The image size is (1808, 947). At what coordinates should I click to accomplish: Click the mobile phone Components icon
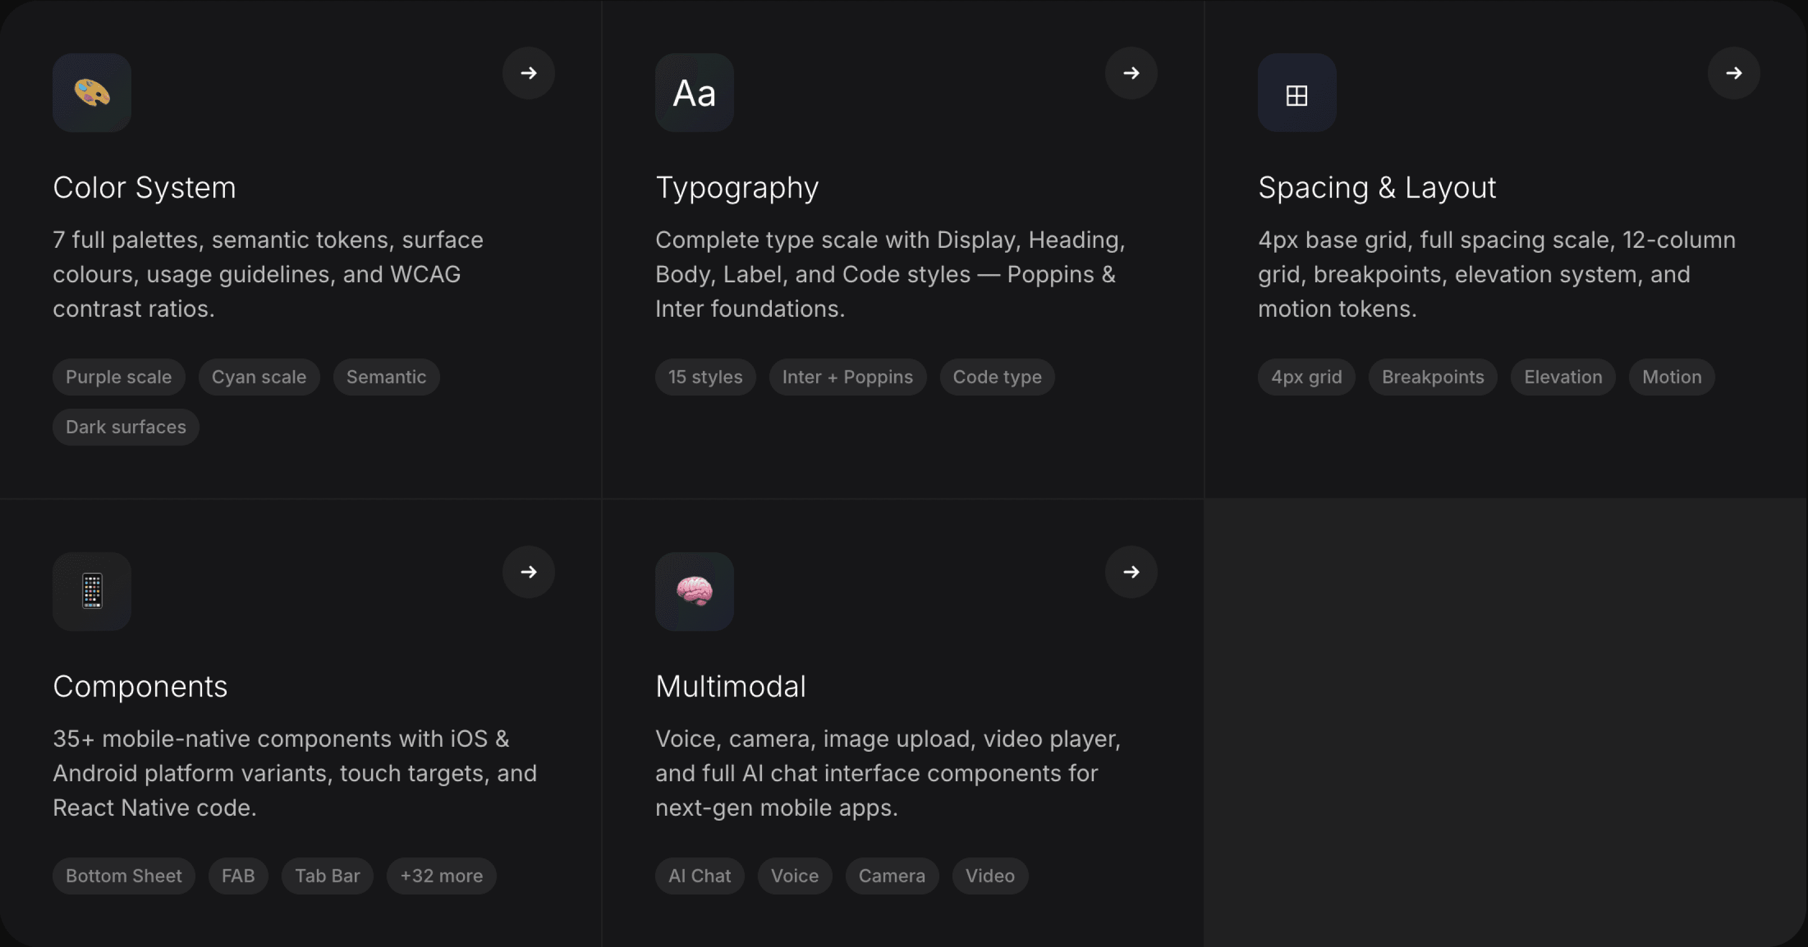point(92,591)
